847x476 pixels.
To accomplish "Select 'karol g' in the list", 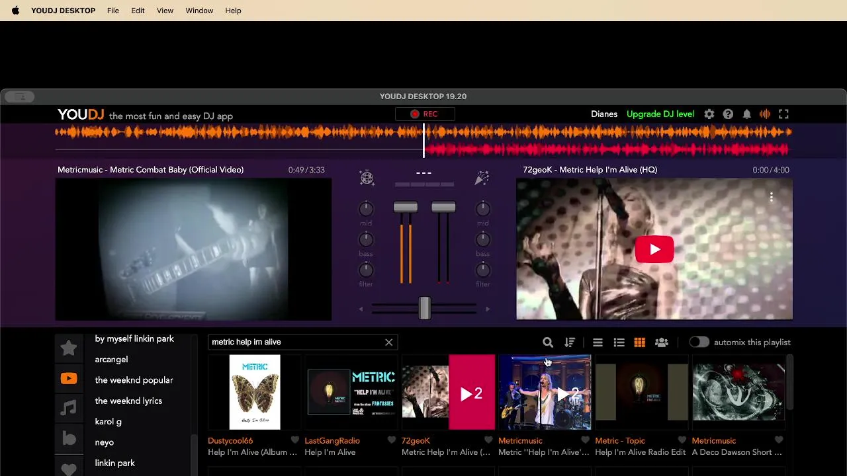I will (108, 421).
